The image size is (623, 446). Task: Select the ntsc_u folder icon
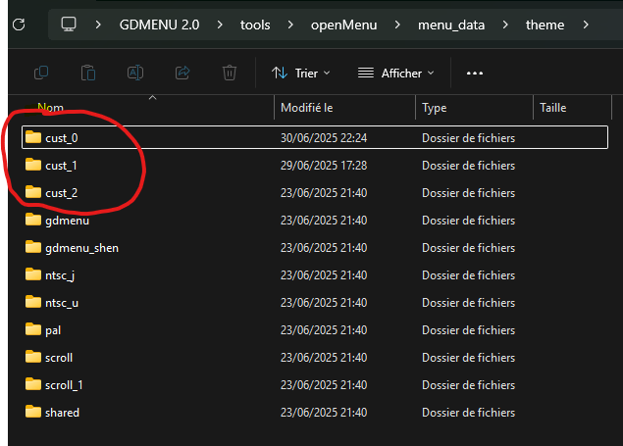click(x=33, y=303)
